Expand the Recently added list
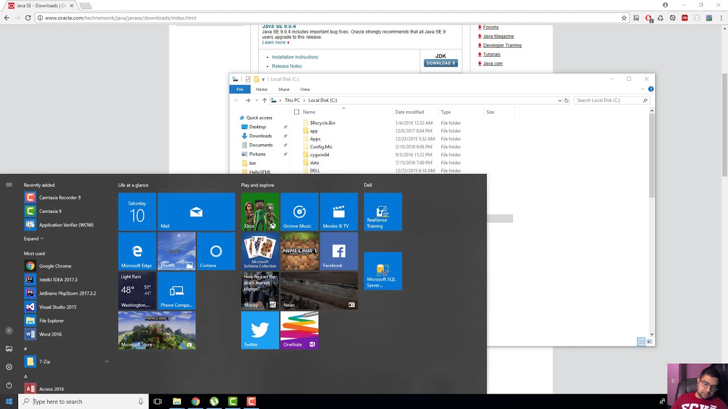This screenshot has height=409, width=728. 34,239
